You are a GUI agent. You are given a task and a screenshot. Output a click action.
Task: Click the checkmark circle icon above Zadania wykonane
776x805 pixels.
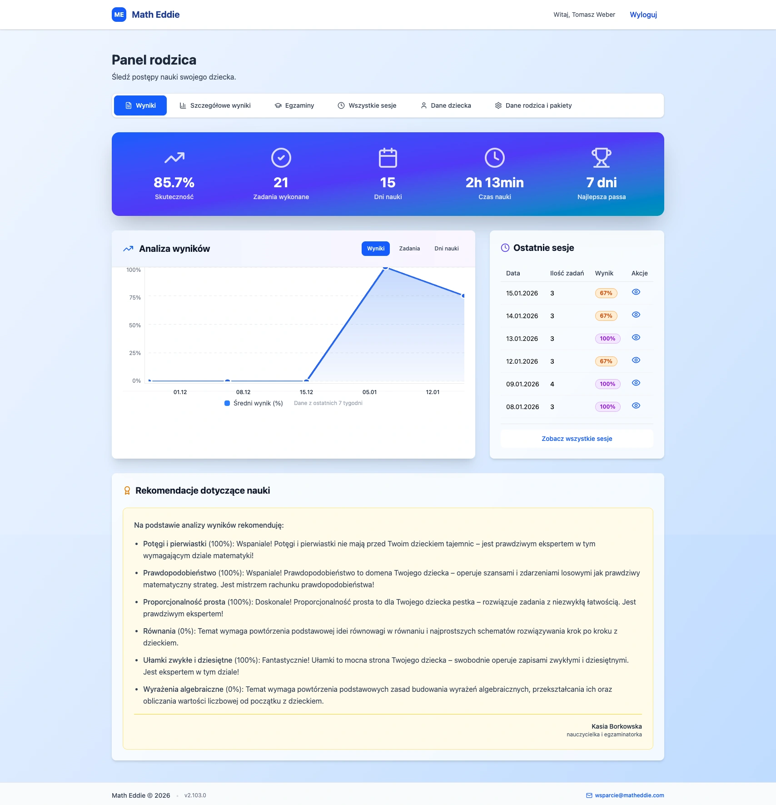pos(281,158)
